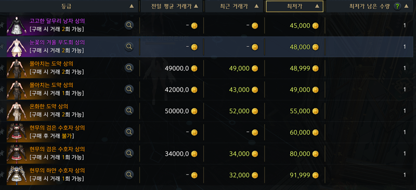Image resolution: width=416 pixels, height=190 pixels.
Task: Click gold coin icon next to 45,000
Action: [315, 26]
